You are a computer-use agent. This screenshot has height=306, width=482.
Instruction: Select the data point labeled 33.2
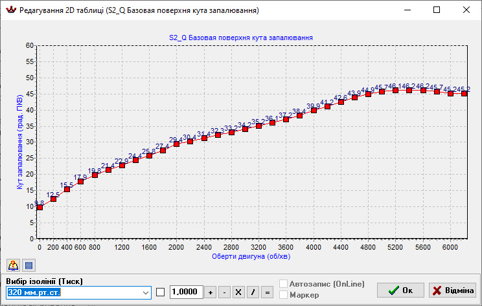(x=232, y=132)
